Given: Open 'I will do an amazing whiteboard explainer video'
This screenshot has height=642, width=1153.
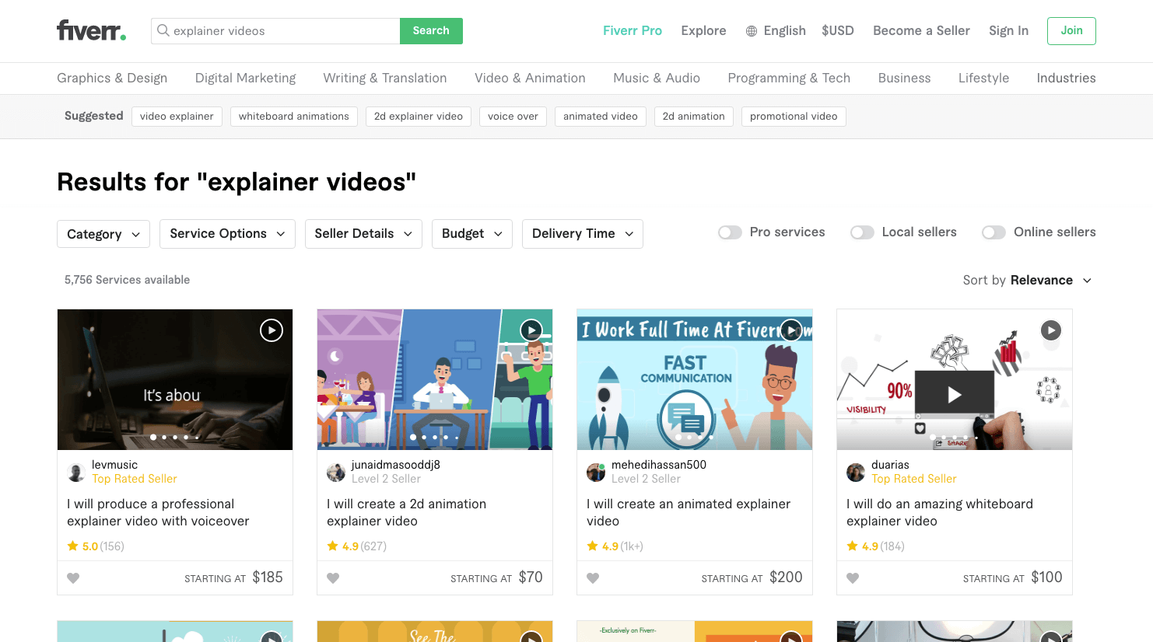Looking at the screenshot, I should 940,512.
